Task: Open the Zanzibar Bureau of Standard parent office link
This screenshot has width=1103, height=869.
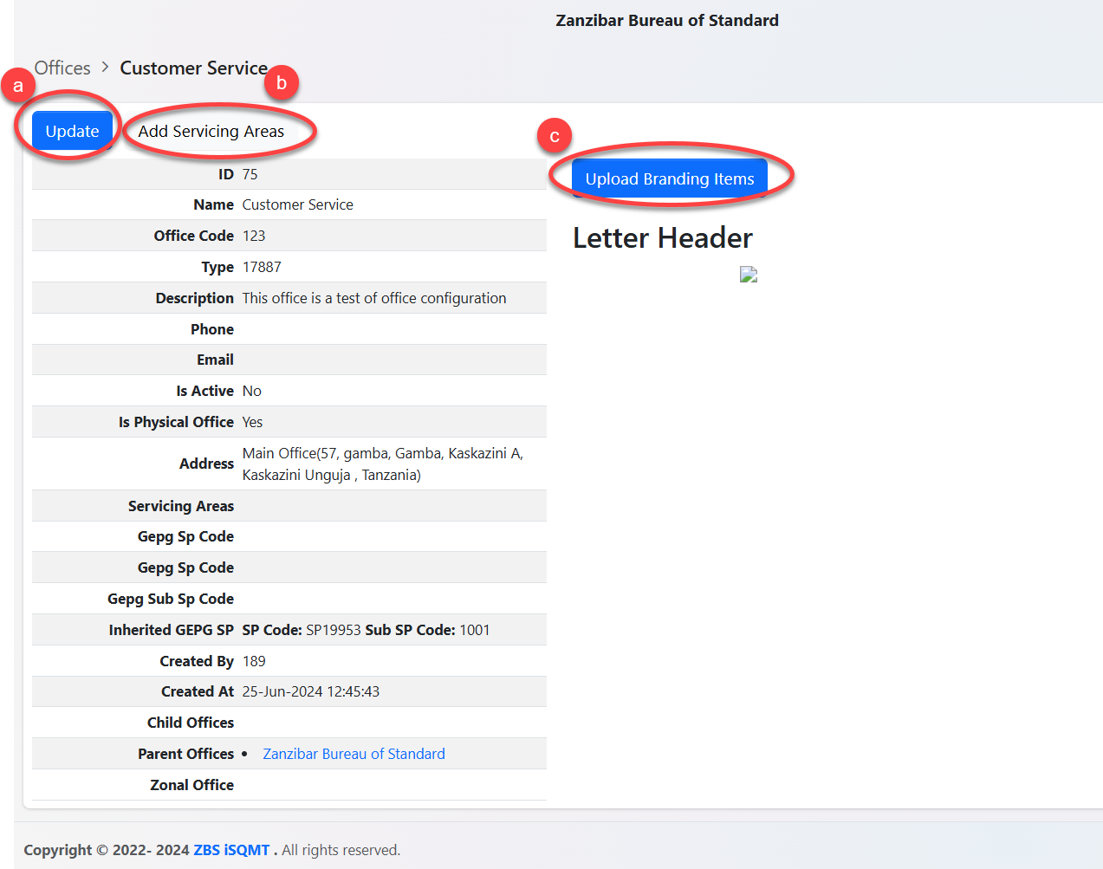Action: 354,754
